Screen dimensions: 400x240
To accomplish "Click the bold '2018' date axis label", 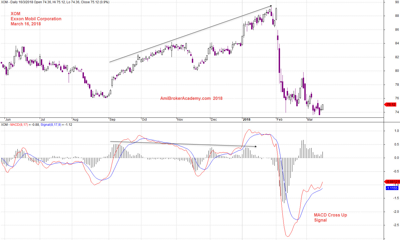I will pyautogui.click(x=246, y=120).
